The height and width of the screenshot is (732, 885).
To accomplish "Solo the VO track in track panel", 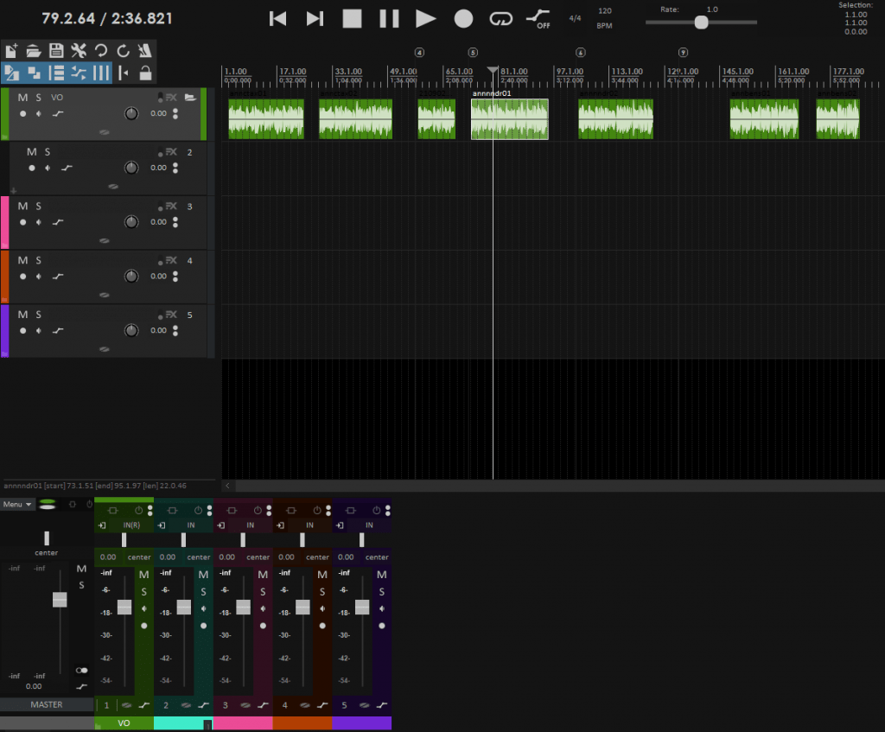I will tap(38, 98).
